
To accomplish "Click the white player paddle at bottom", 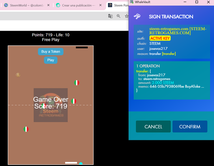I will [x=71, y=163].
